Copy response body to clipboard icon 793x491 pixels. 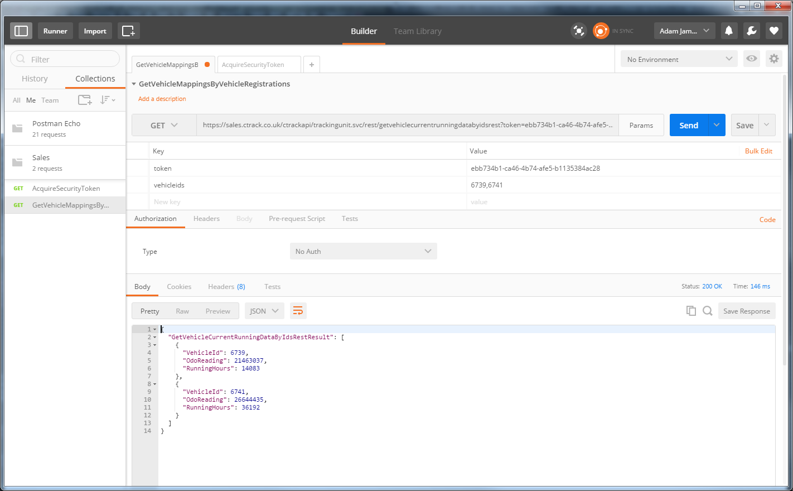pyautogui.click(x=691, y=311)
